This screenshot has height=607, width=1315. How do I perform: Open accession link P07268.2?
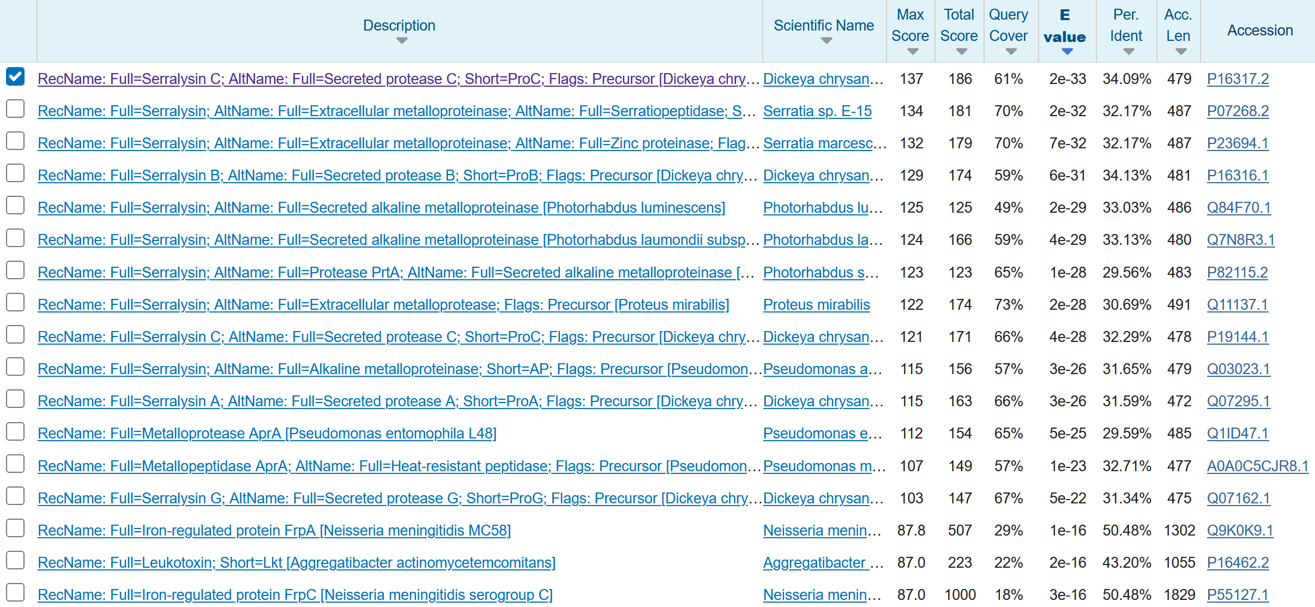pos(1238,111)
